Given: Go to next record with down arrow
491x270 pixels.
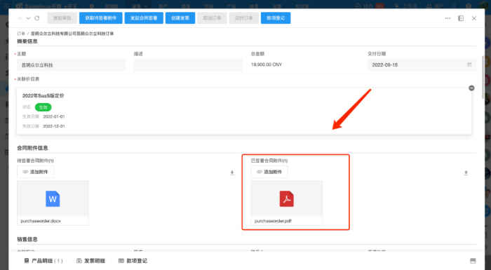Looking at the screenshot, I should point(28,18).
